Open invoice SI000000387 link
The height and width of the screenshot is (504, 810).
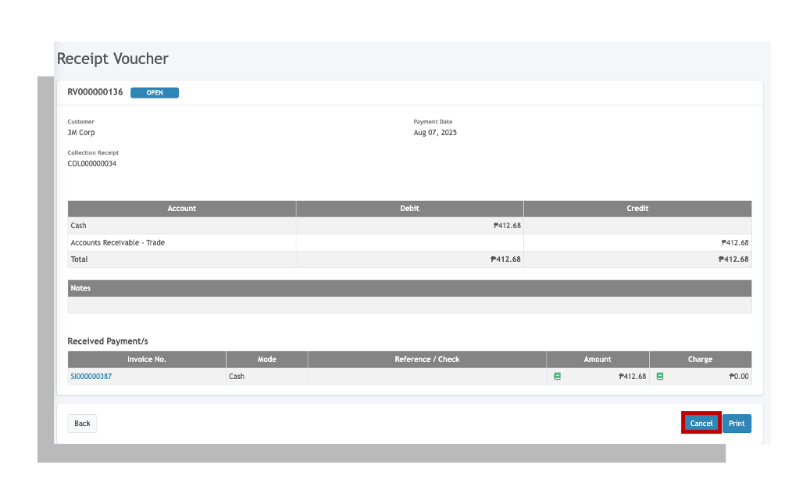click(x=91, y=377)
